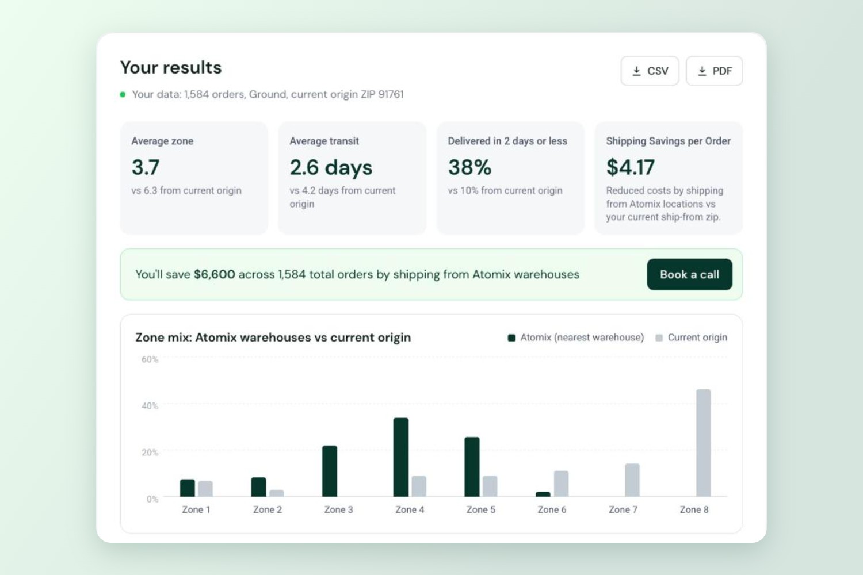Click the gray Current origin legend swatch
The image size is (863, 575).
659,338
